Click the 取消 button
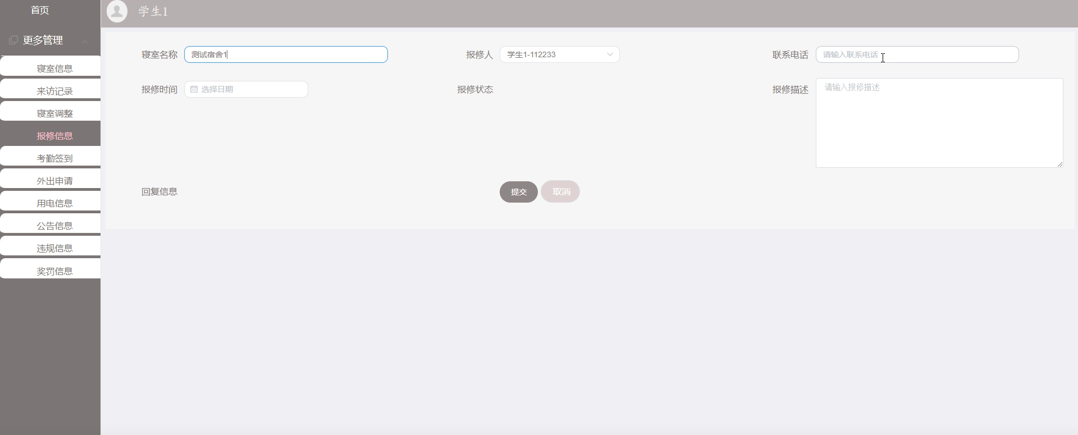This screenshot has width=1078, height=435. tap(560, 192)
